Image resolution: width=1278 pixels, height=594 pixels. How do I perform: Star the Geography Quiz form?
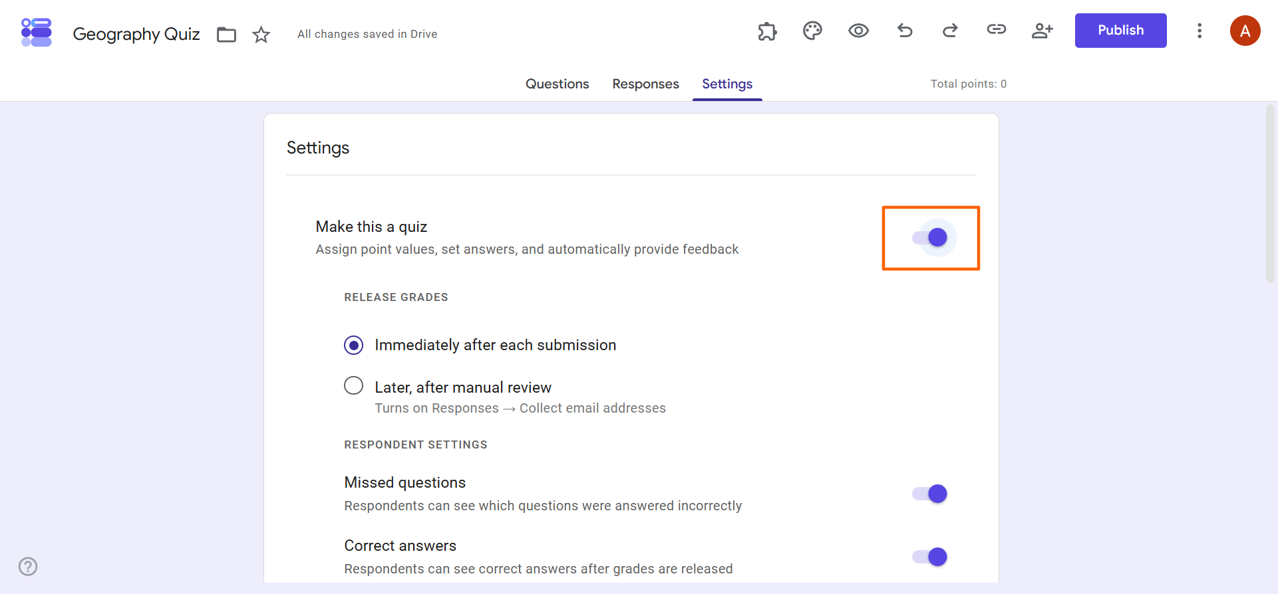pos(261,34)
